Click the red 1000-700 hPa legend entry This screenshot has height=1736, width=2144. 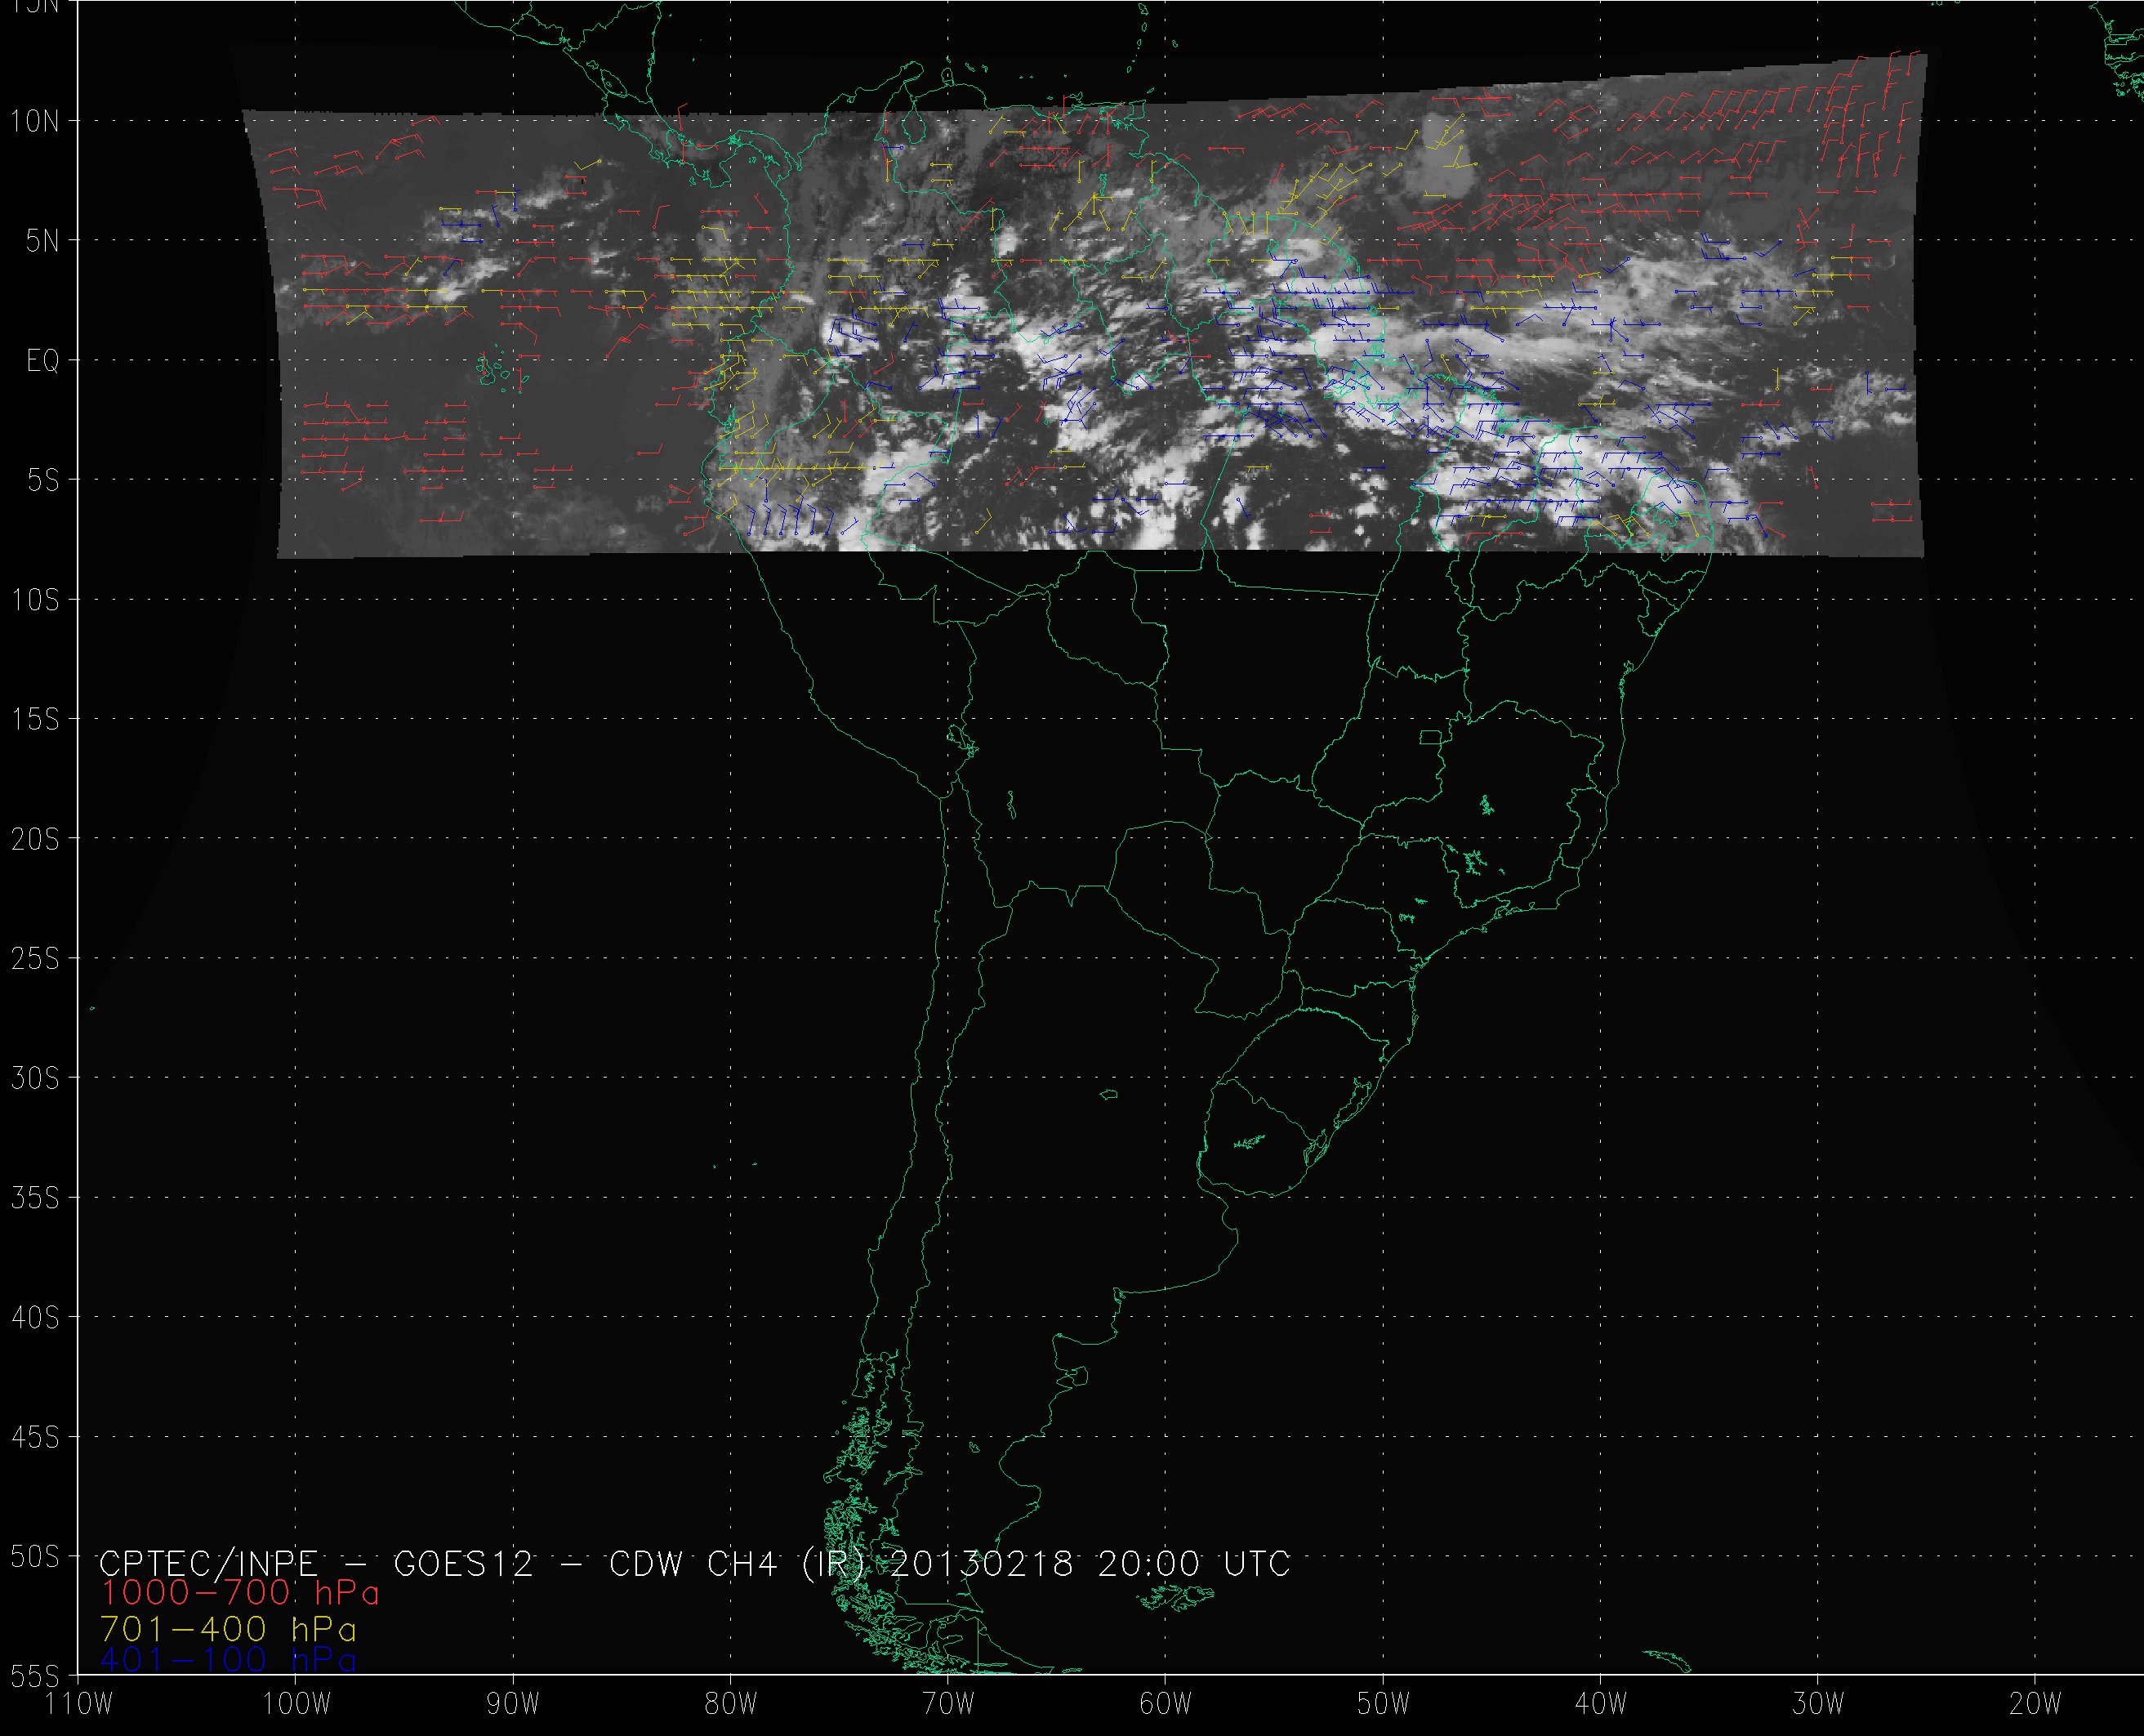(240, 1593)
